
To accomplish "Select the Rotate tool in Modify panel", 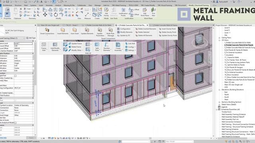I will (x=56, y=15).
